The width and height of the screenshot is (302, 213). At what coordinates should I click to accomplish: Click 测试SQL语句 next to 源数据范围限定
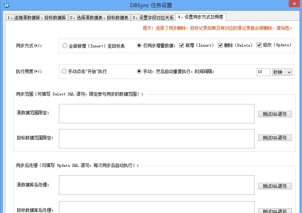tap(275, 114)
